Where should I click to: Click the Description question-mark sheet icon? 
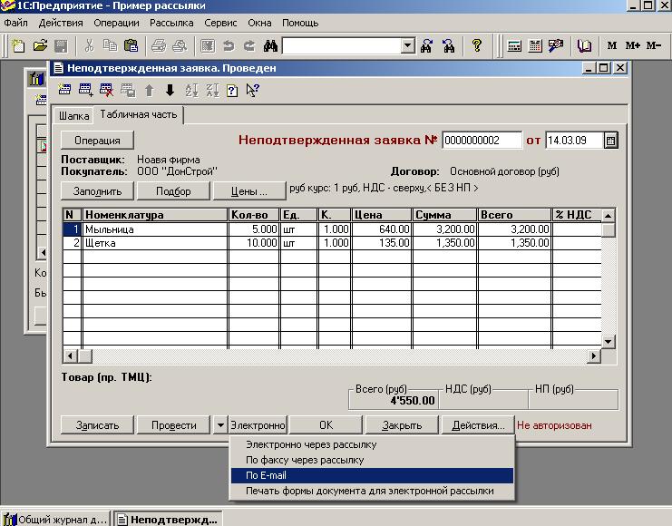click(x=232, y=90)
